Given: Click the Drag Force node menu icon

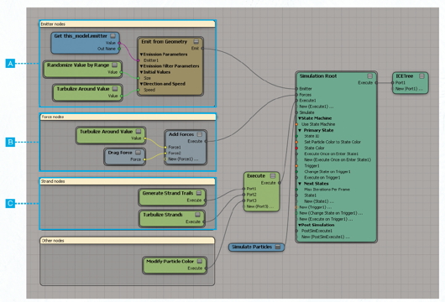Looking at the screenshot, I should click(138, 153).
